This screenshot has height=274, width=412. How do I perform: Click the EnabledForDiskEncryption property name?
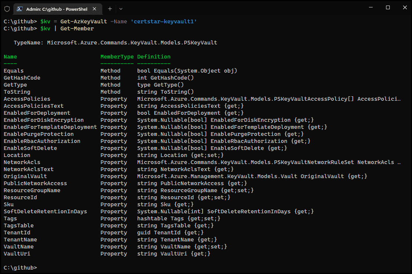coord(44,120)
